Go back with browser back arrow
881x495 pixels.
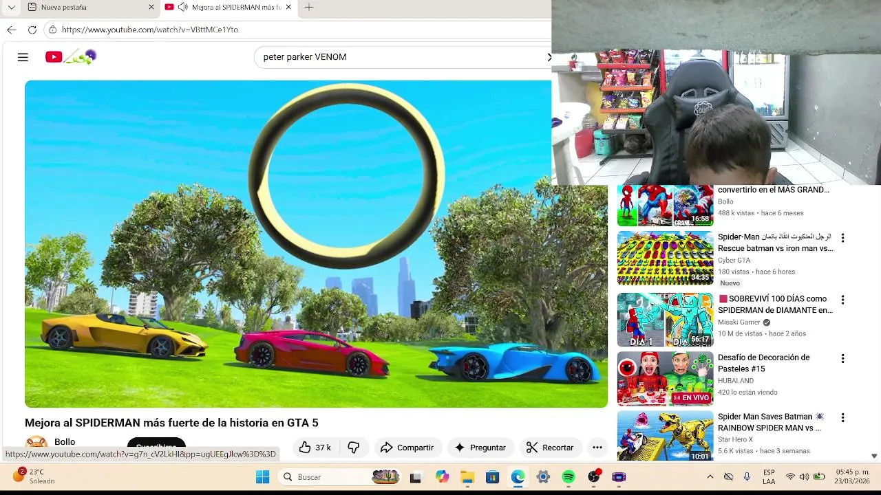coord(11,30)
